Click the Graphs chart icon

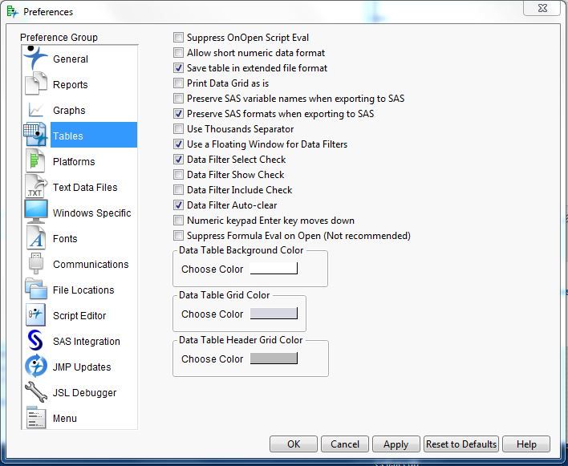35,110
